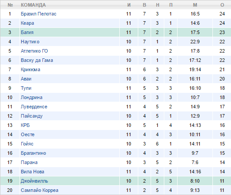Screen dimensions: 231x195
Task: Click the Атлетико ГО team name
Action: [34, 51]
